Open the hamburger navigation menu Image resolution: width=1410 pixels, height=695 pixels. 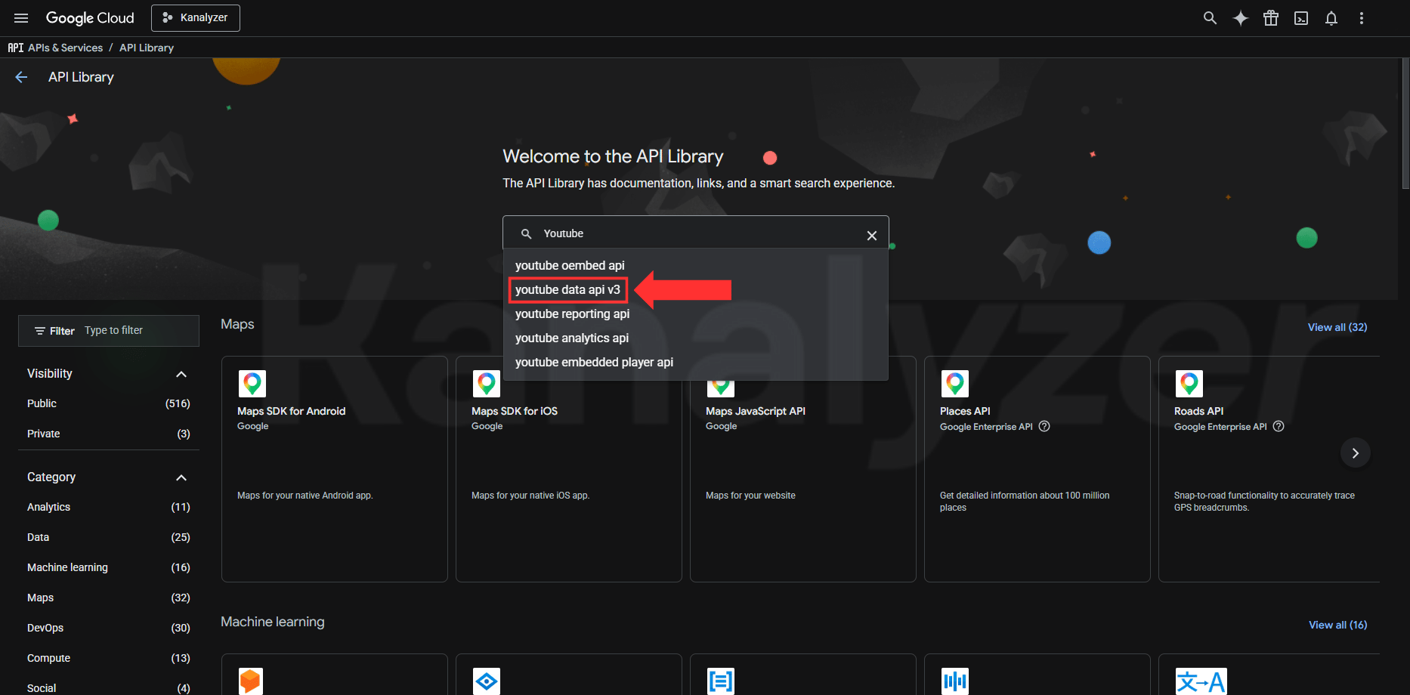[21, 18]
